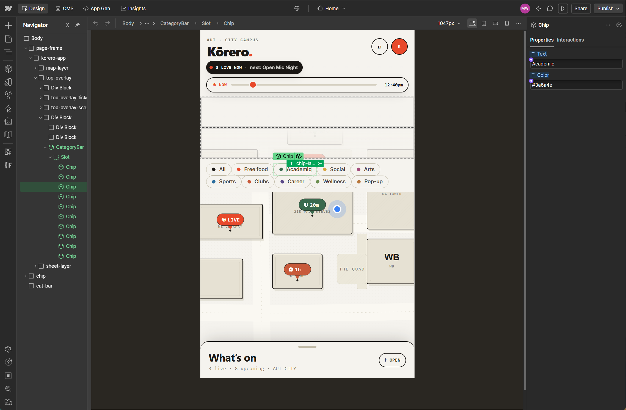Open the CMS tab
This screenshot has width=626, height=410.
64,9
